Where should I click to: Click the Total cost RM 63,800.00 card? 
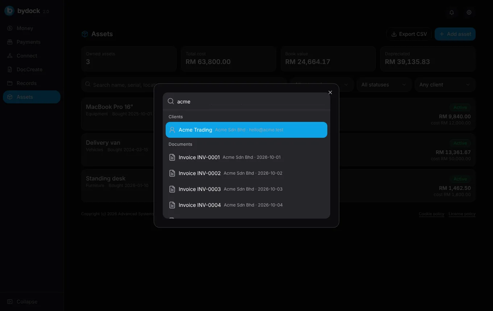click(228, 59)
